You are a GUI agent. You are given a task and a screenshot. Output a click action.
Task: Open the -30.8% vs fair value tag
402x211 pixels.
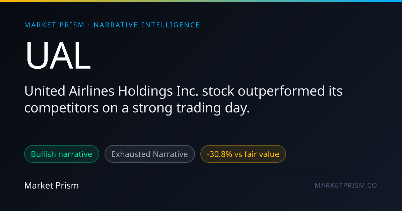coord(243,154)
